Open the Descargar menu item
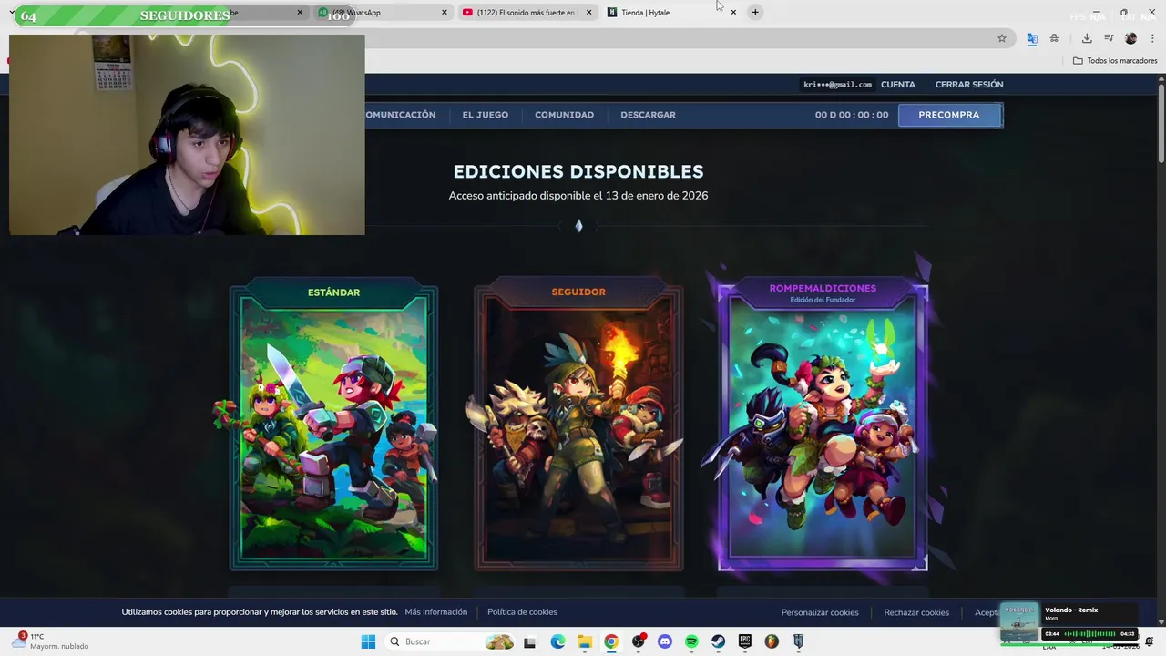The height and width of the screenshot is (656, 1166). pos(648,115)
